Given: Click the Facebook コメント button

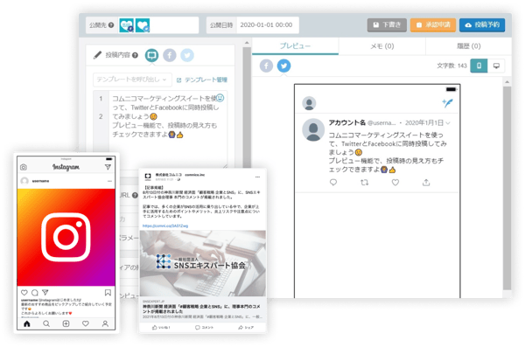Looking at the screenshot, I should click(x=204, y=327).
